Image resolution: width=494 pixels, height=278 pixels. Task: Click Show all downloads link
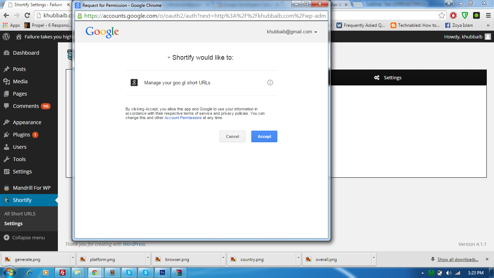coord(458,259)
